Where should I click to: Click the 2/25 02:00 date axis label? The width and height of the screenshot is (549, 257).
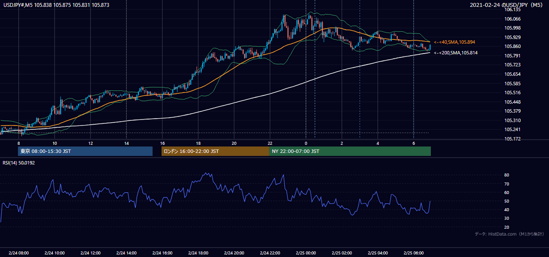(342, 253)
